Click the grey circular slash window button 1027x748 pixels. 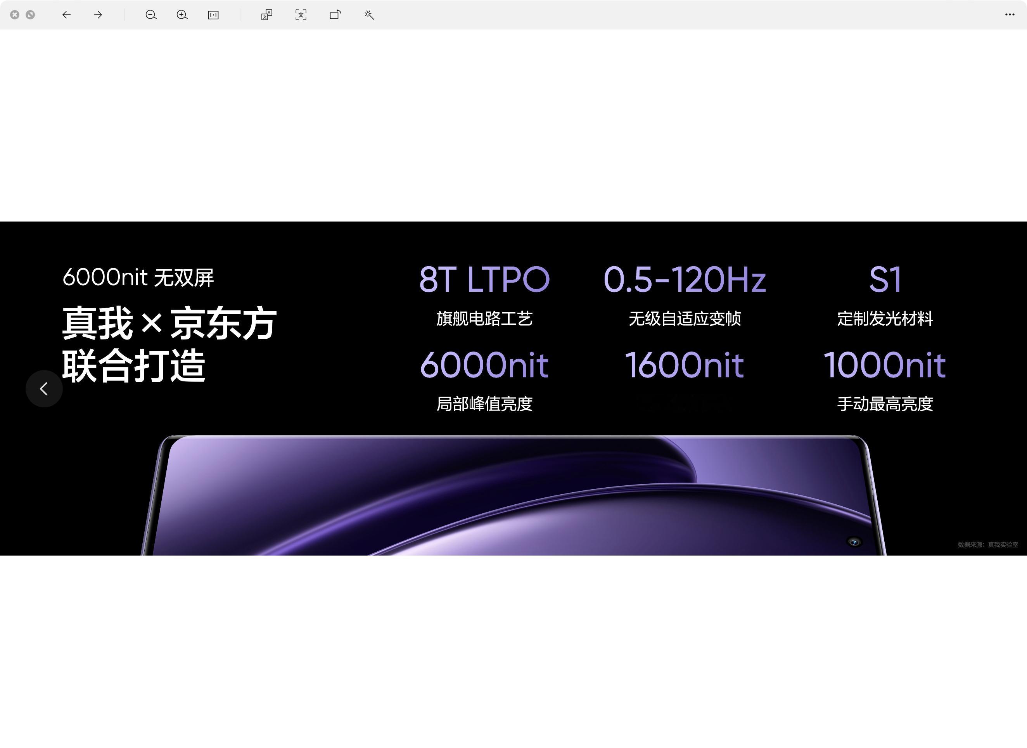(30, 15)
